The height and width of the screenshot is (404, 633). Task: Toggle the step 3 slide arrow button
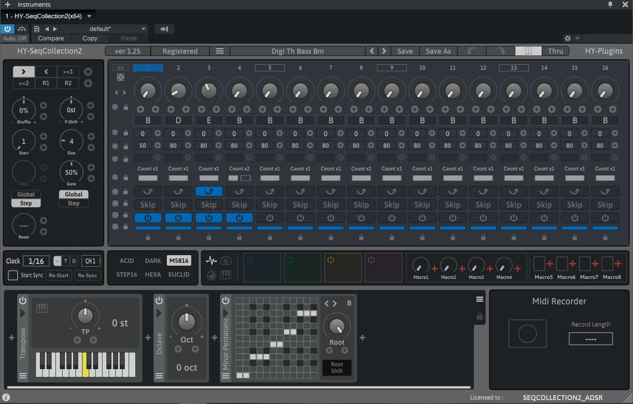(209, 191)
